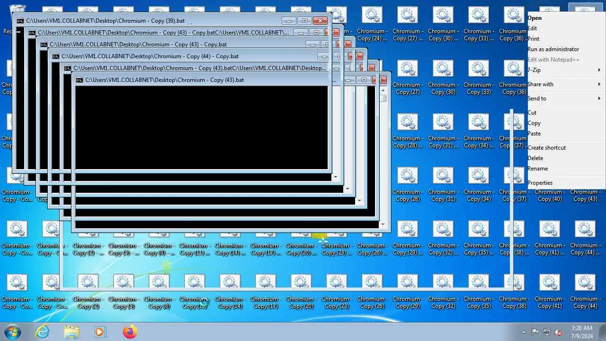Expand the 'Share with' submenu
The height and width of the screenshot is (341, 606).
[x=566, y=84]
